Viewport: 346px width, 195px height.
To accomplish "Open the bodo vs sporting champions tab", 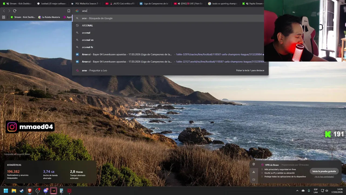I will tap(222, 4).
